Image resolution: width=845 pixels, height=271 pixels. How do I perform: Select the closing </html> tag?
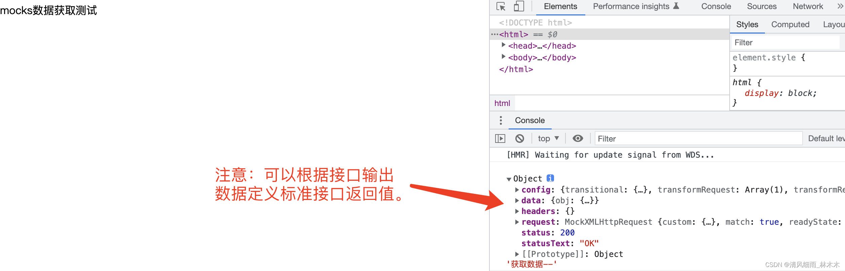click(x=516, y=69)
